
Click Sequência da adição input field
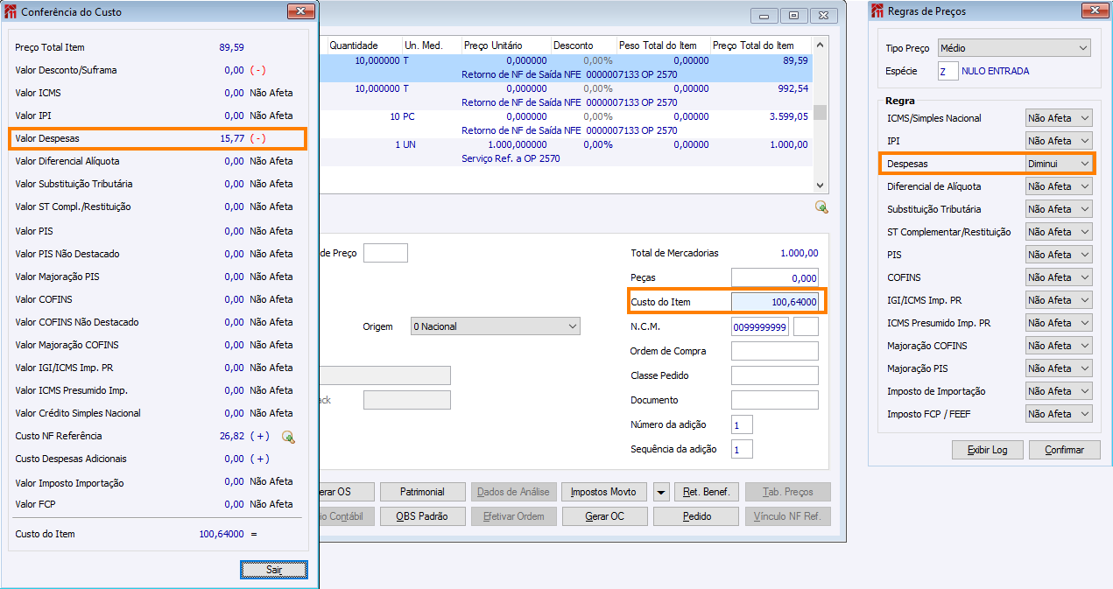click(742, 449)
